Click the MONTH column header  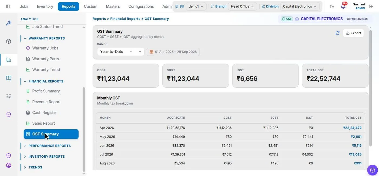[x=105, y=118]
